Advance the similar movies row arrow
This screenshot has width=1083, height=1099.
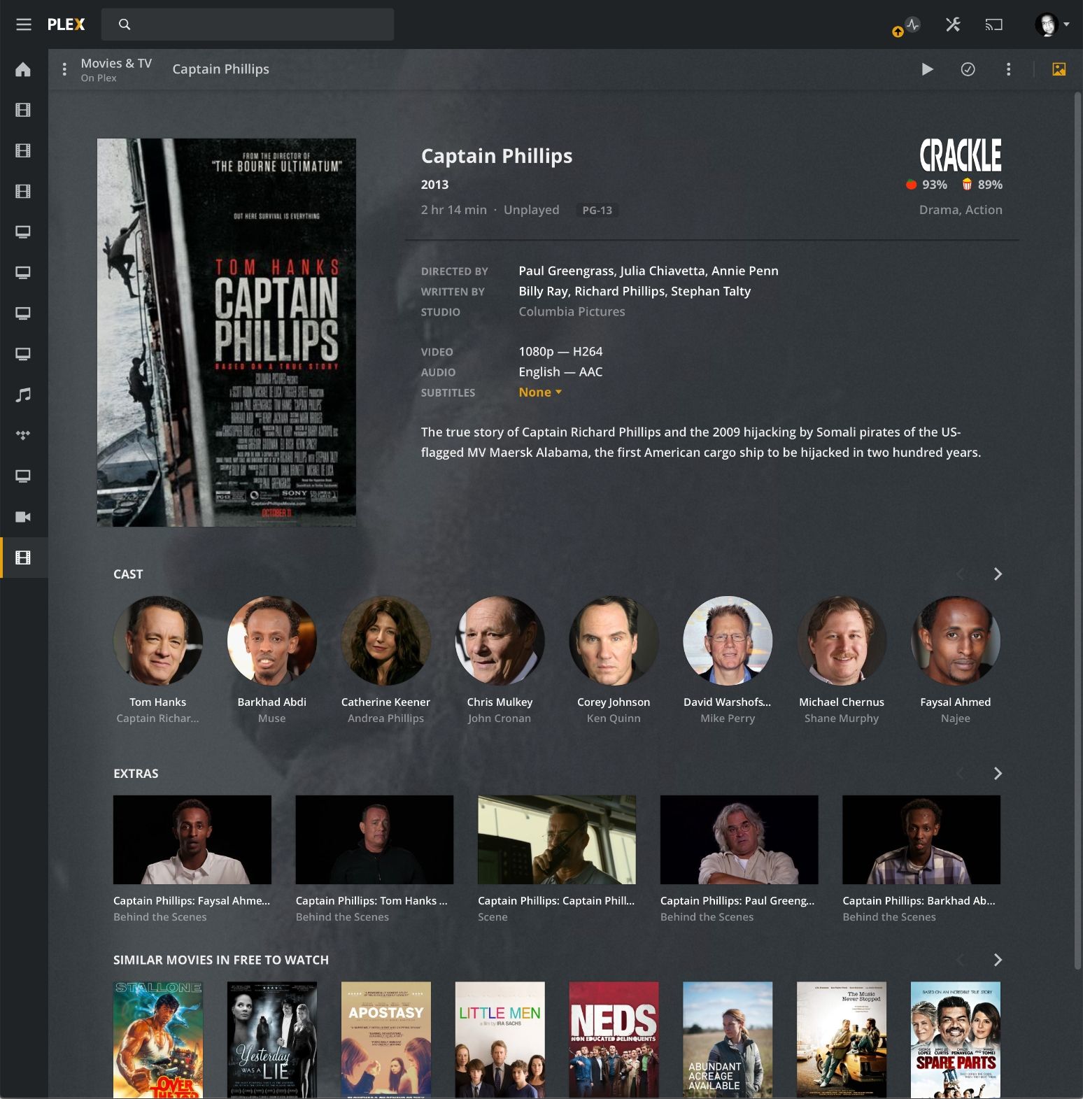[x=998, y=960]
